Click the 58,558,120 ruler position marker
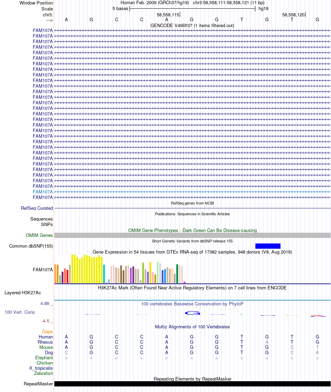 coord(293,15)
